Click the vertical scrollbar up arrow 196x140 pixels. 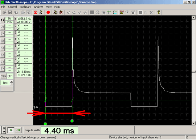193,18
